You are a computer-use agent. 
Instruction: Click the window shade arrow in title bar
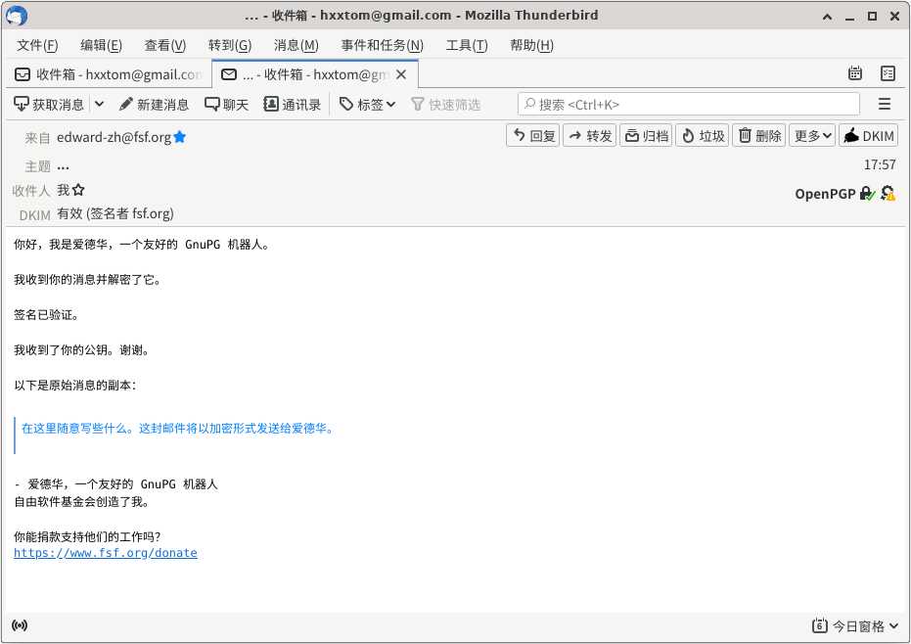828,17
